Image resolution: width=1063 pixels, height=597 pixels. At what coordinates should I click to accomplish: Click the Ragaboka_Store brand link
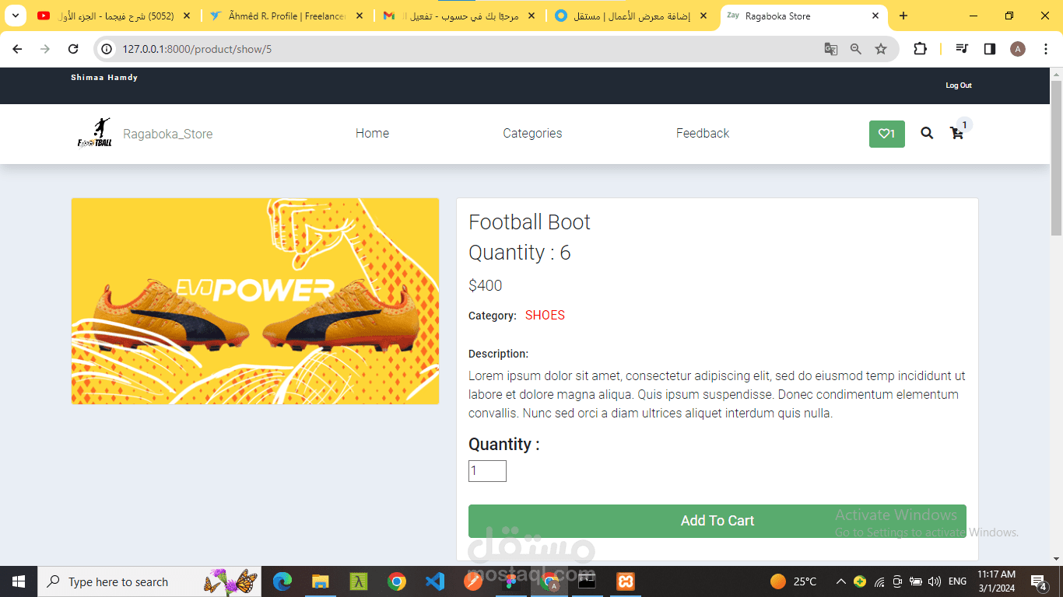coord(168,134)
